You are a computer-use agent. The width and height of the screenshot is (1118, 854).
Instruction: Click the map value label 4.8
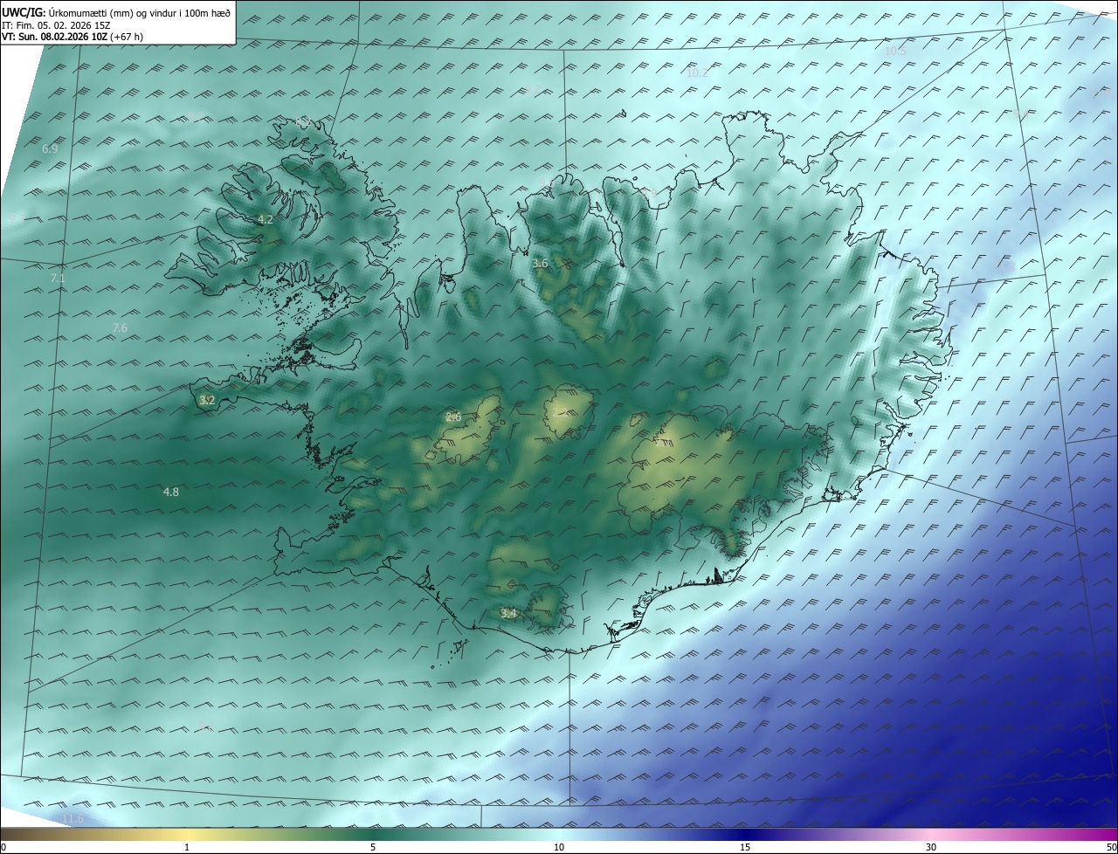[171, 492]
